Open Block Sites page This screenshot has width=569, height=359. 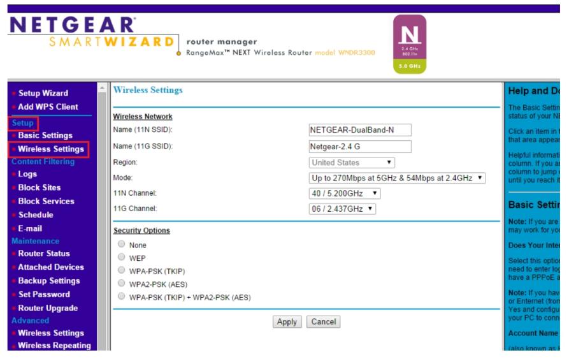pos(40,187)
